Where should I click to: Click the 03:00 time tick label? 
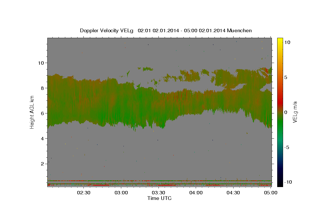(122, 193)
